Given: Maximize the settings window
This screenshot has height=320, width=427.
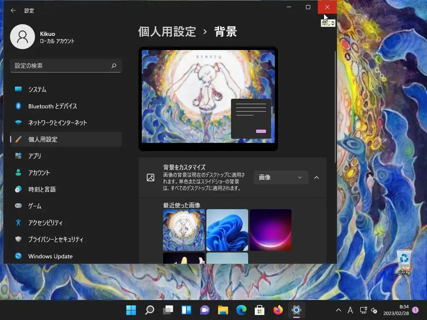Looking at the screenshot, I should pos(308,7).
